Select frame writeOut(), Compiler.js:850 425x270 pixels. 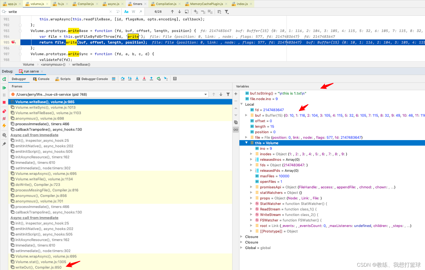[121, 267]
